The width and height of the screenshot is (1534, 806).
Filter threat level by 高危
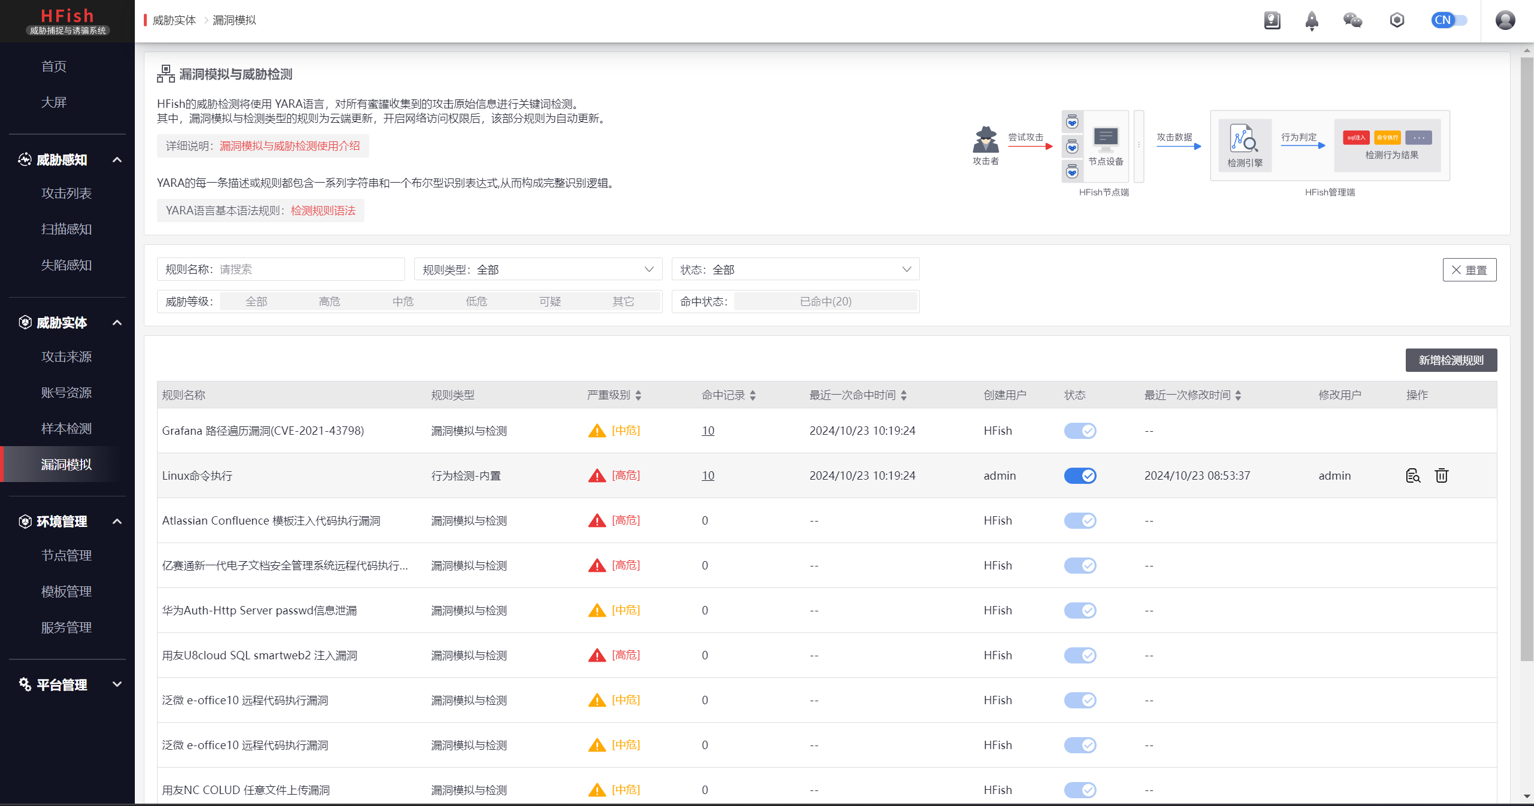[x=330, y=301]
